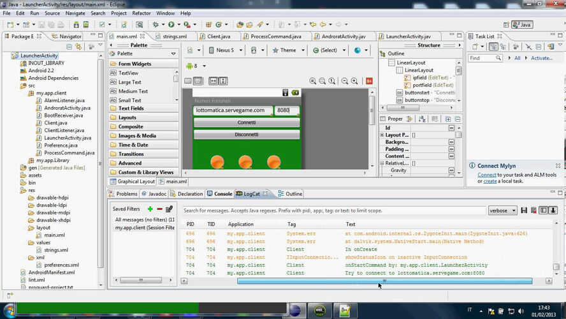Add a new LogCat filter with green plus
This screenshot has height=319, width=566.
point(150,209)
